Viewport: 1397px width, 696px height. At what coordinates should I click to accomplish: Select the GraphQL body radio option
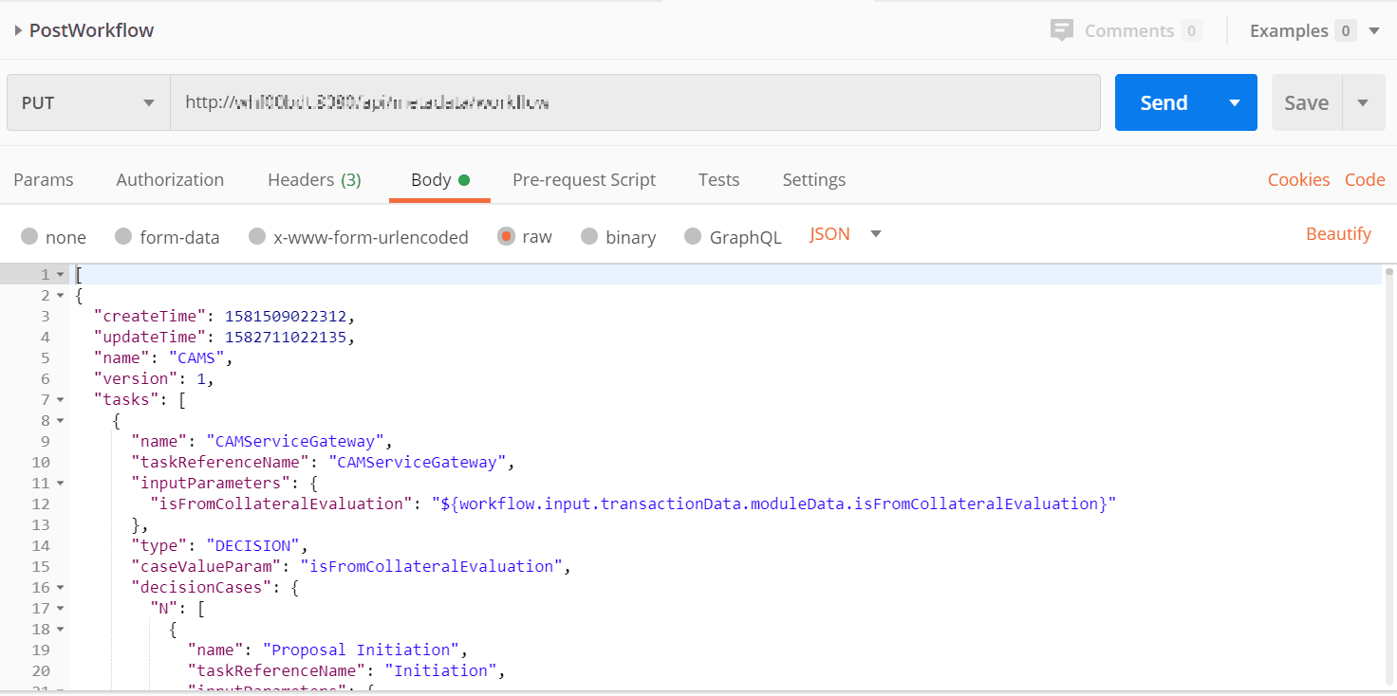(x=693, y=236)
